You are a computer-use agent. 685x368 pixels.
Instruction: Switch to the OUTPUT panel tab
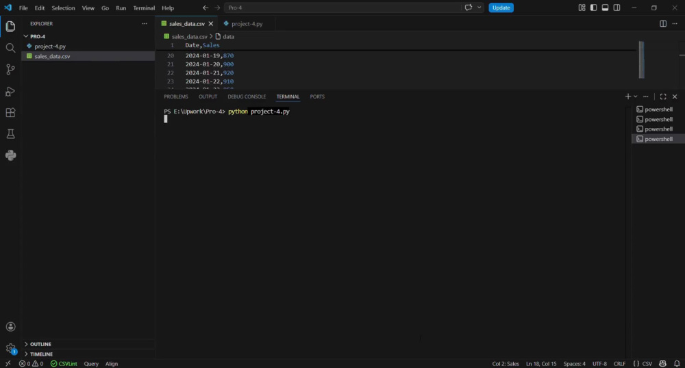pyautogui.click(x=208, y=96)
